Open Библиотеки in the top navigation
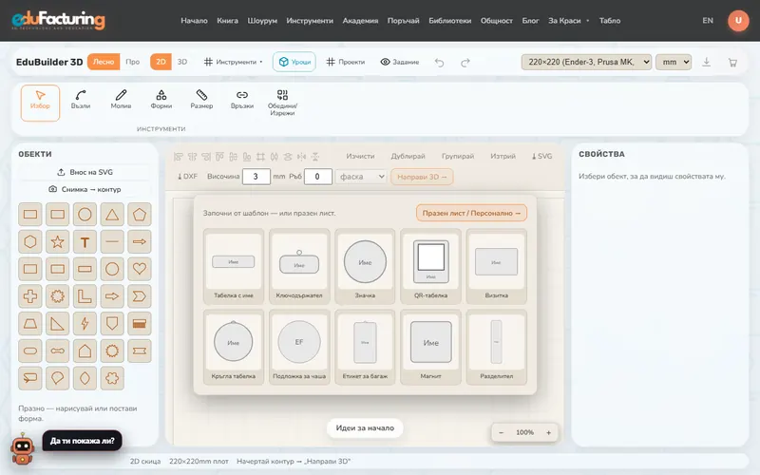 pos(449,20)
